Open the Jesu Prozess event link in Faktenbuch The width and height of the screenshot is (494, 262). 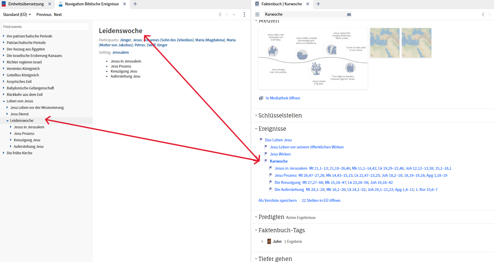pyautogui.click(x=285, y=175)
